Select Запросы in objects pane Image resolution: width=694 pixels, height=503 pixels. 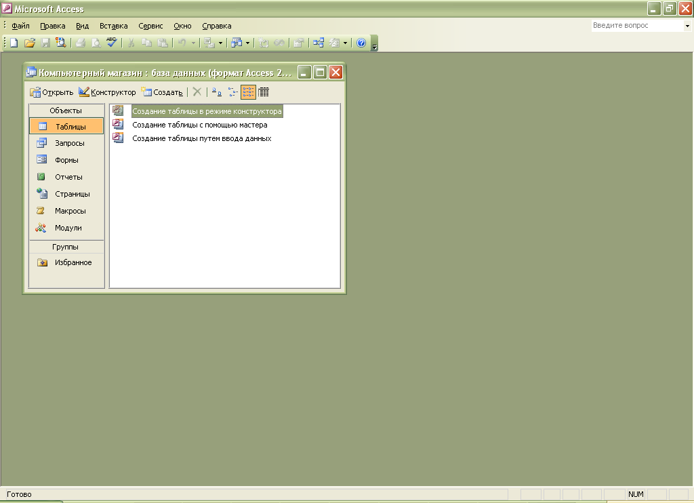[66, 143]
